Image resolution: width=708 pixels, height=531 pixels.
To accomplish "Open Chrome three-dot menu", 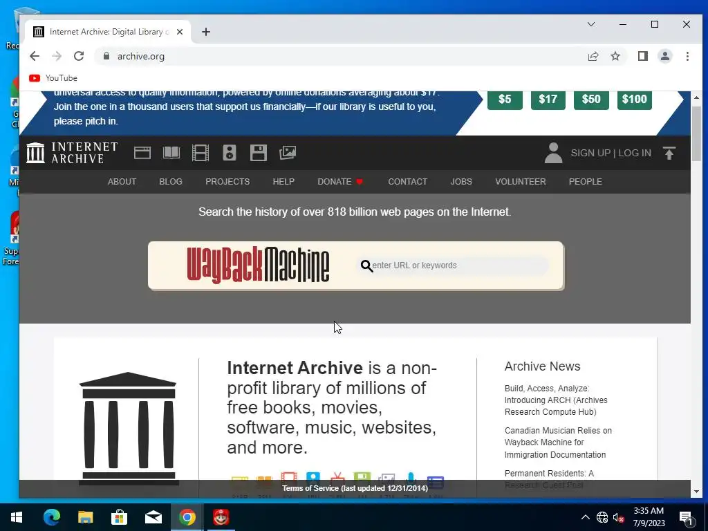I will [x=687, y=56].
